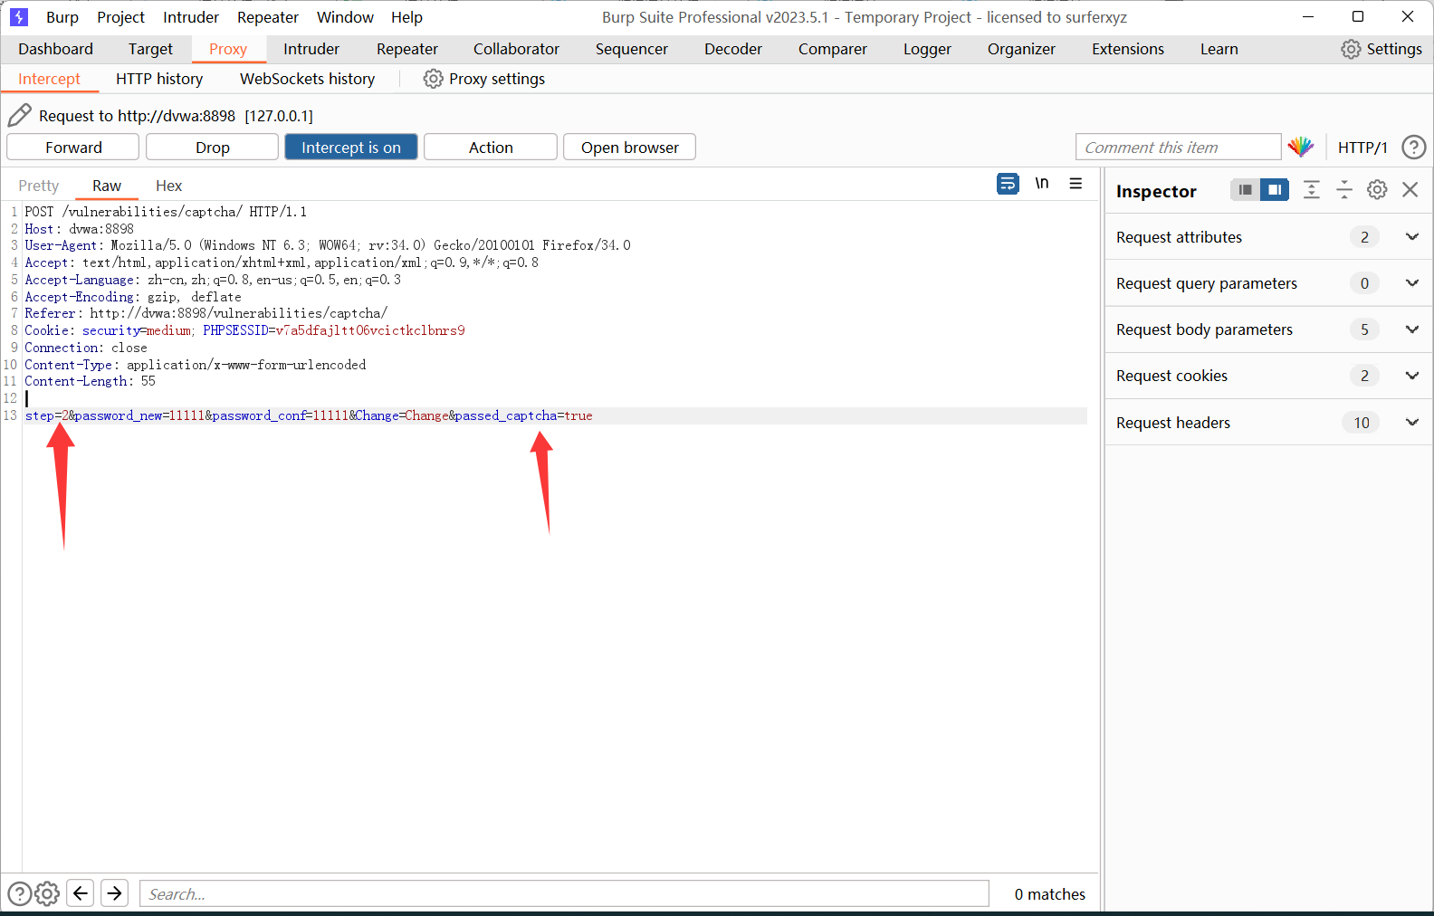Open the Help menu

[406, 17]
